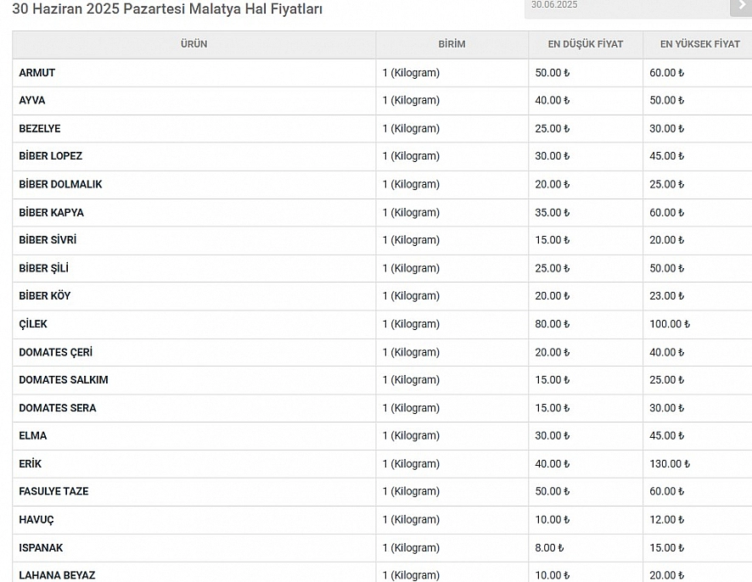Viewport: 752px width, 582px height.
Task: Click the DOMATES SALKIM product name
Action: pos(64,380)
